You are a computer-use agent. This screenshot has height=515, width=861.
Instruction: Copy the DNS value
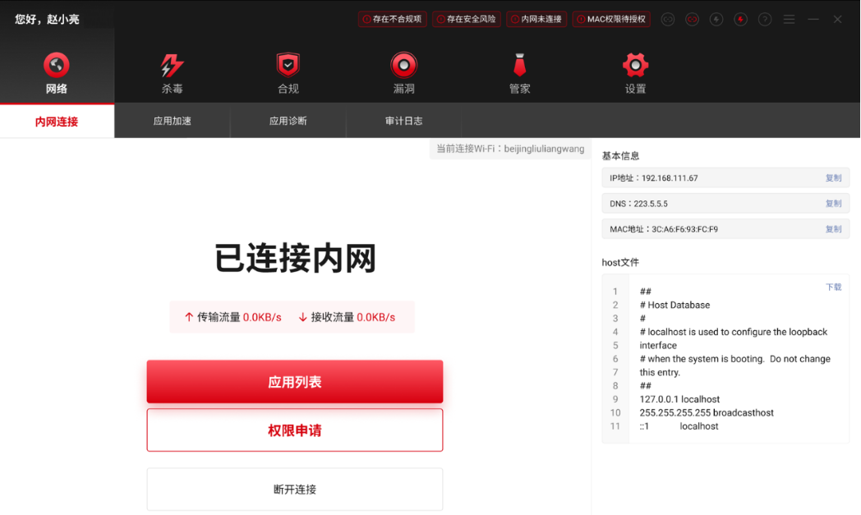tap(833, 203)
